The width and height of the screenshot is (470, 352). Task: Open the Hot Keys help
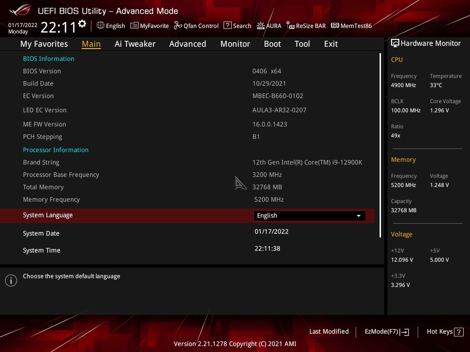click(x=445, y=332)
